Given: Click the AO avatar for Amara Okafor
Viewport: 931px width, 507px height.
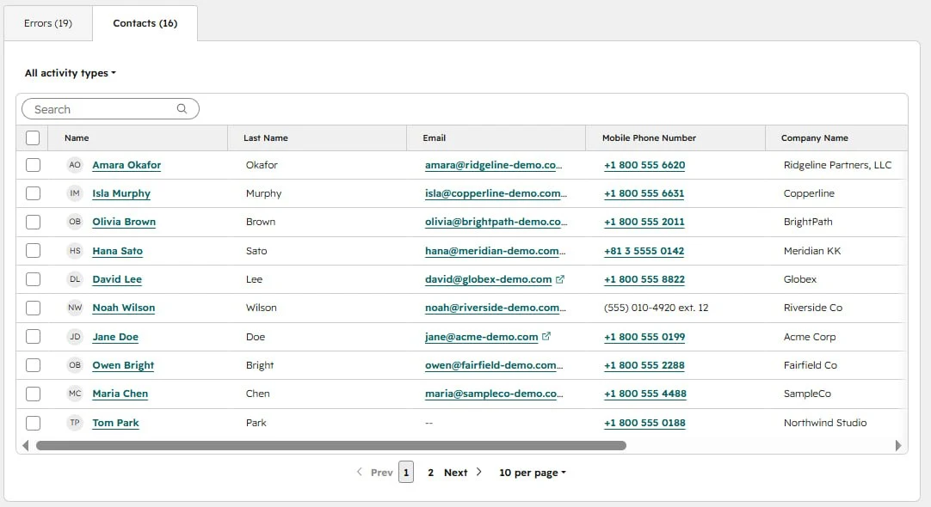Looking at the screenshot, I should [75, 165].
